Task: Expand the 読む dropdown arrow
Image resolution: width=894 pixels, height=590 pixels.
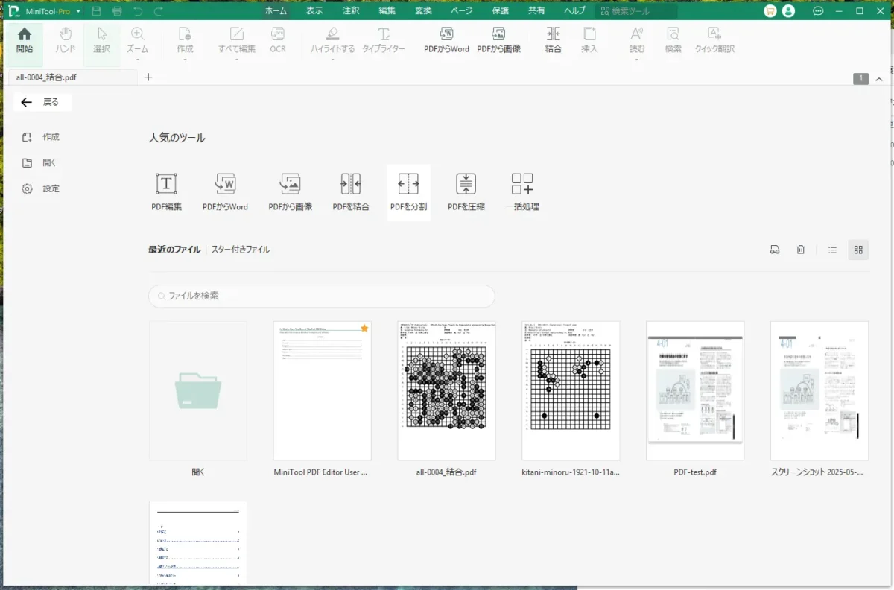Action: [637, 59]
